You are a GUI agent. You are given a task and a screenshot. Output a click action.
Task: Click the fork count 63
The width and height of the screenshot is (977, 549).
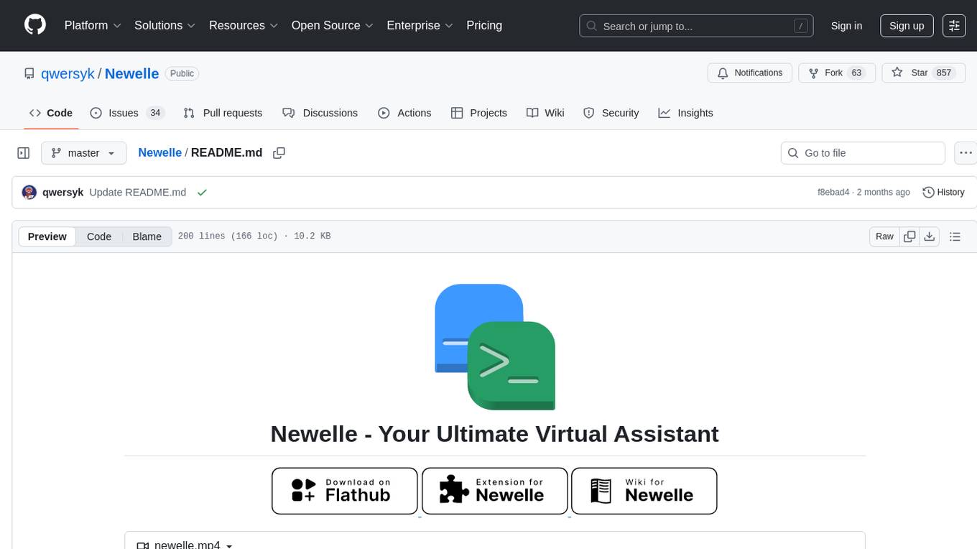point(856,73)
